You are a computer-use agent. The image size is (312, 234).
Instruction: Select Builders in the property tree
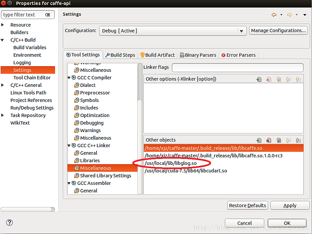point(19,32)
